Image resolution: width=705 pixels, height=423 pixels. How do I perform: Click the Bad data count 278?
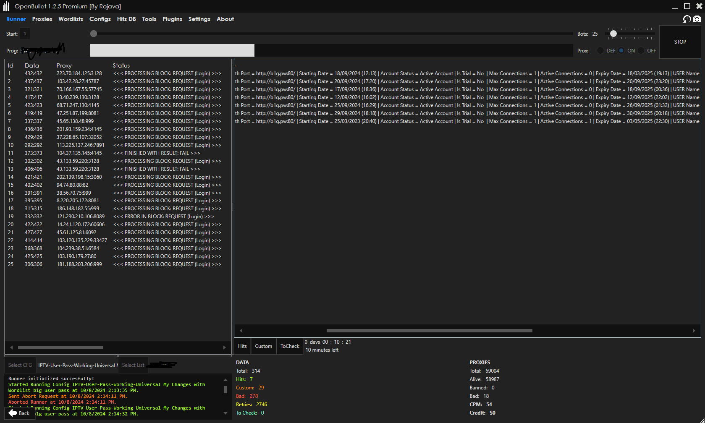(x=254, y=396)
